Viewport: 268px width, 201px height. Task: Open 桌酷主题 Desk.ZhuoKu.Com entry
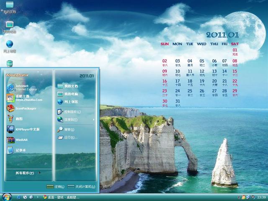24,98
